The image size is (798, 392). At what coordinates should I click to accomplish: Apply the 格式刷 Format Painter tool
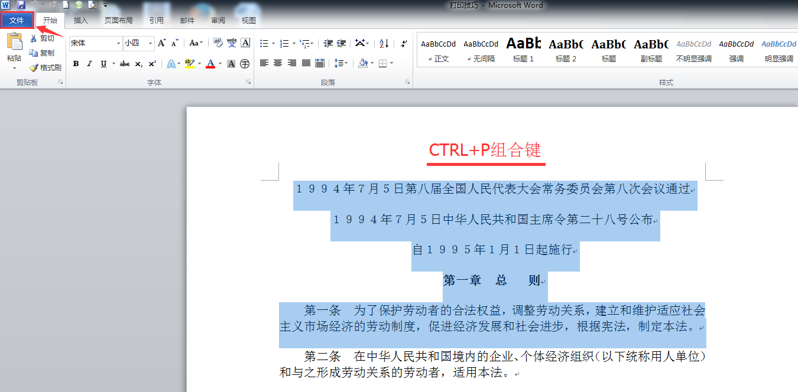click(44, 67)
